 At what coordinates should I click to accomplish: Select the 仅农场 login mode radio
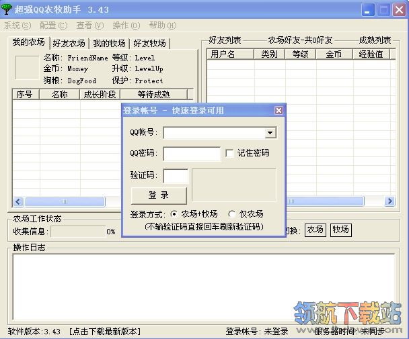(x=231, y=214)
